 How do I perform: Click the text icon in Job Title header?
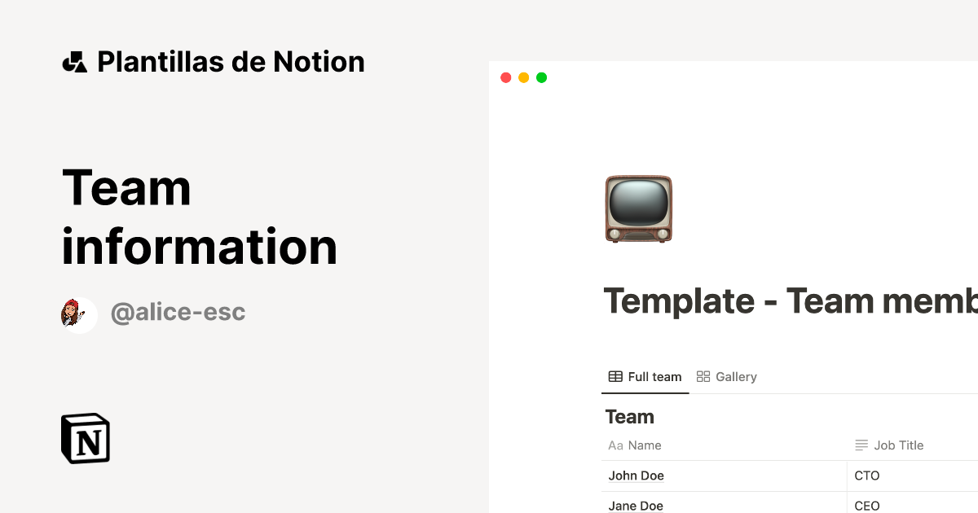(x=861, y=445)
